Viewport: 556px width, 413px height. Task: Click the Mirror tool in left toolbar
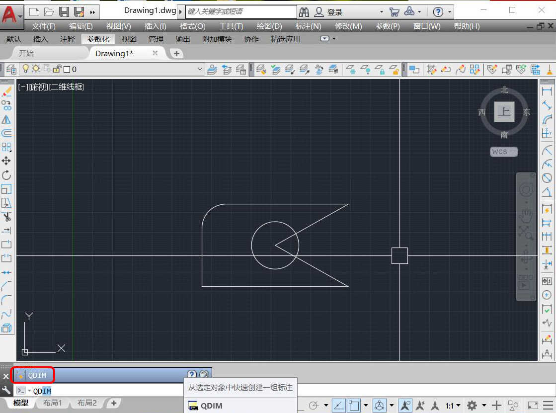(x=6, y=120)
